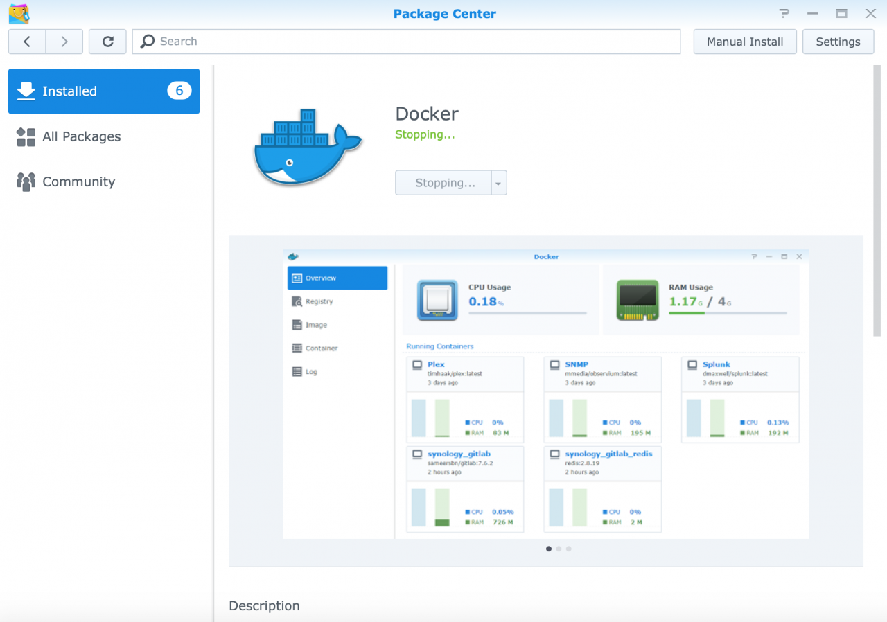
Task: Click the Stopping... action button
Action: tap(444, 183)
